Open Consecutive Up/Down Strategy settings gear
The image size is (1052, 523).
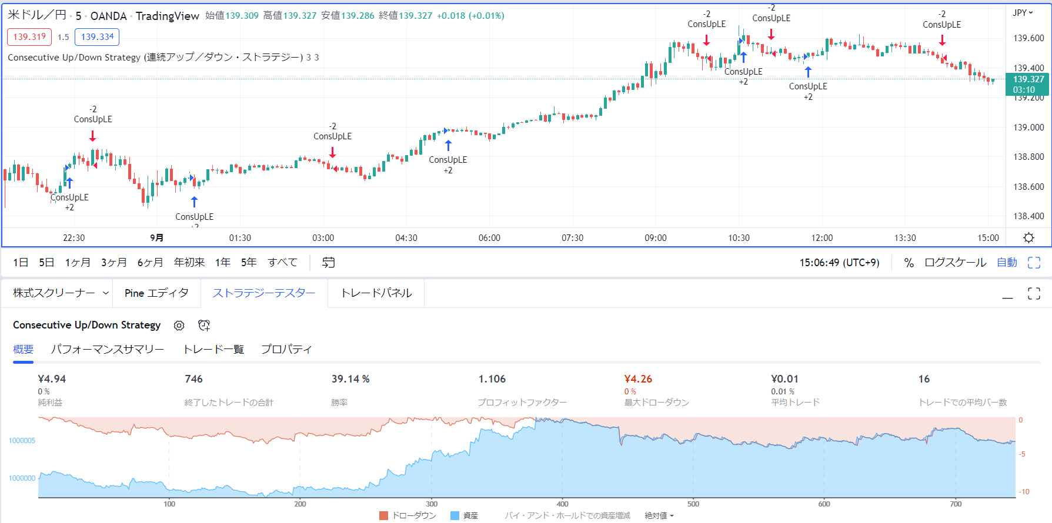pos(179,326)
